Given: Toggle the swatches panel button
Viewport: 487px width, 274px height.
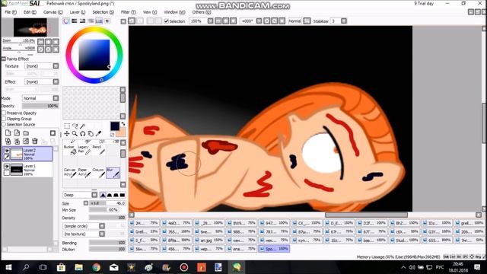Looking at the screenshot, I should pyautogui.click(x=99, y=21).
